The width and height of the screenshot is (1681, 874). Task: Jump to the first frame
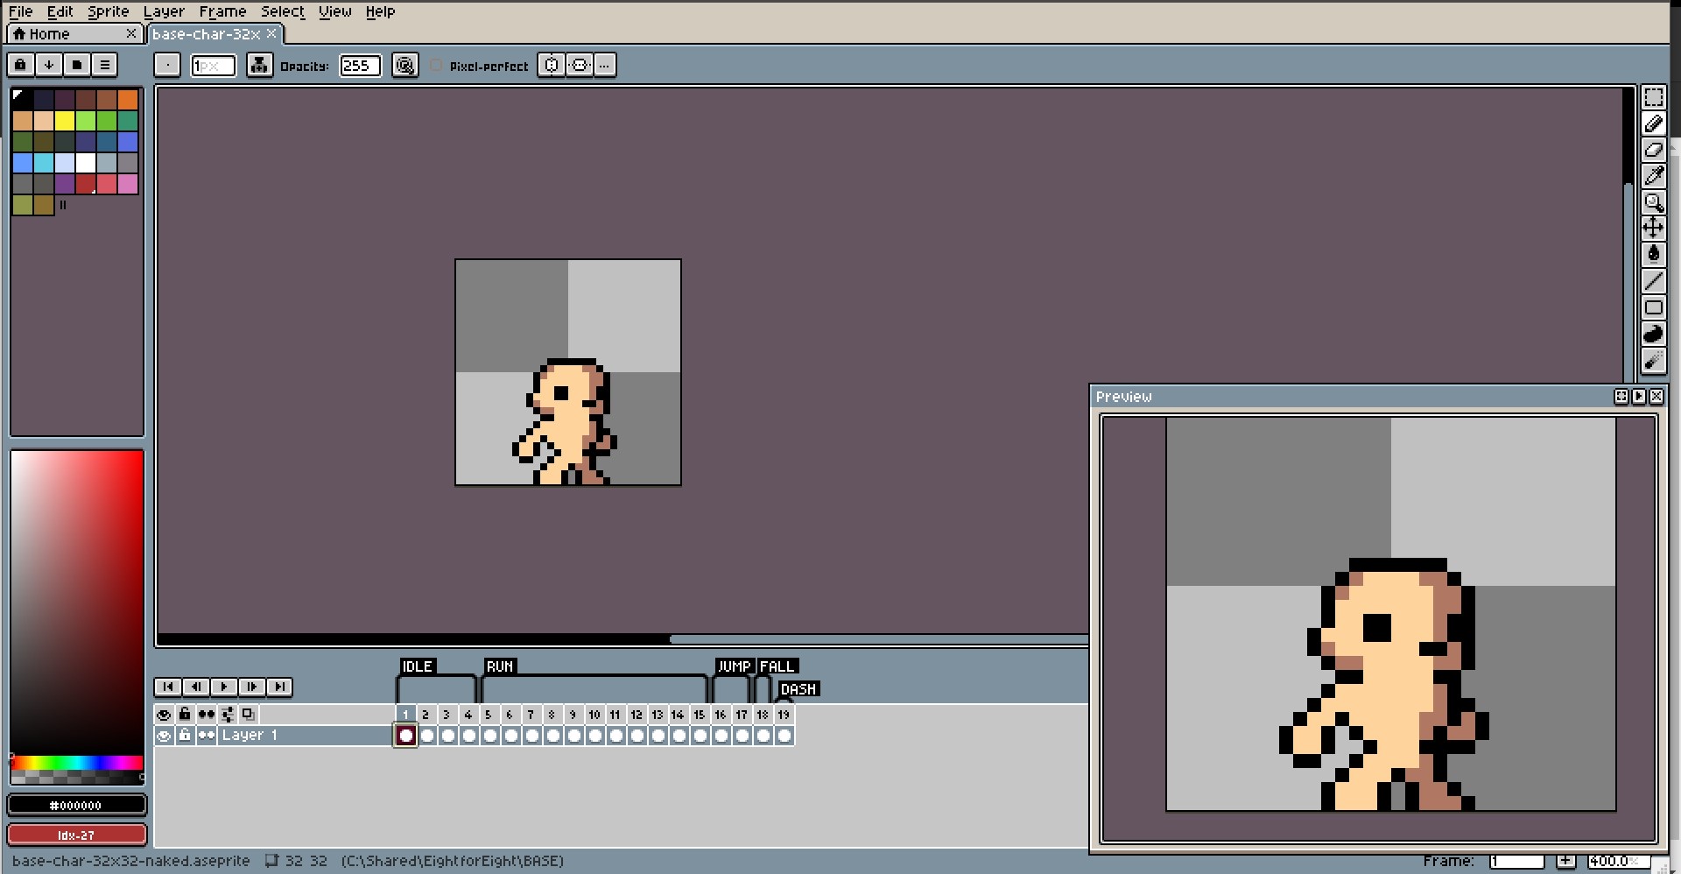[168, 687]
